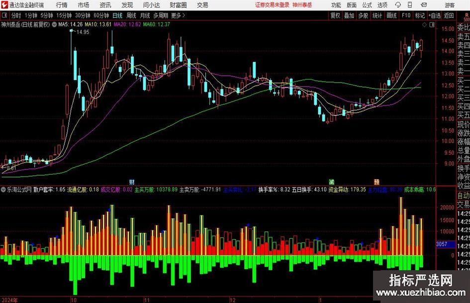
Task: Click the 资金异动: 179.35 value
Action: (x=347, y=190)
